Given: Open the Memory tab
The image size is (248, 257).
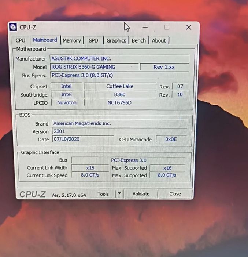Looking at the screenshot, I should [72, 40].
